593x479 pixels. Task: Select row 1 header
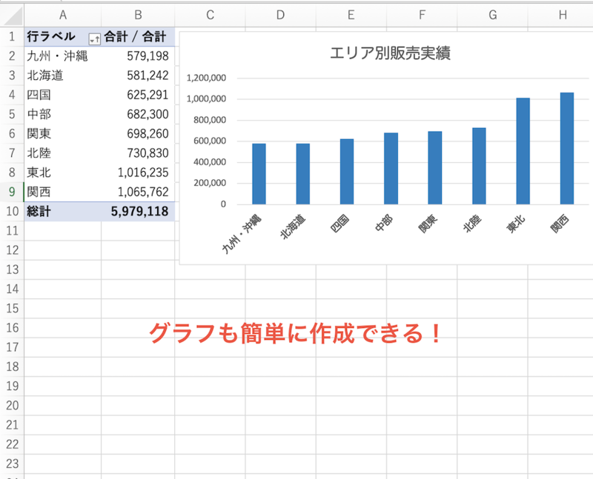[x=12, y=36]
